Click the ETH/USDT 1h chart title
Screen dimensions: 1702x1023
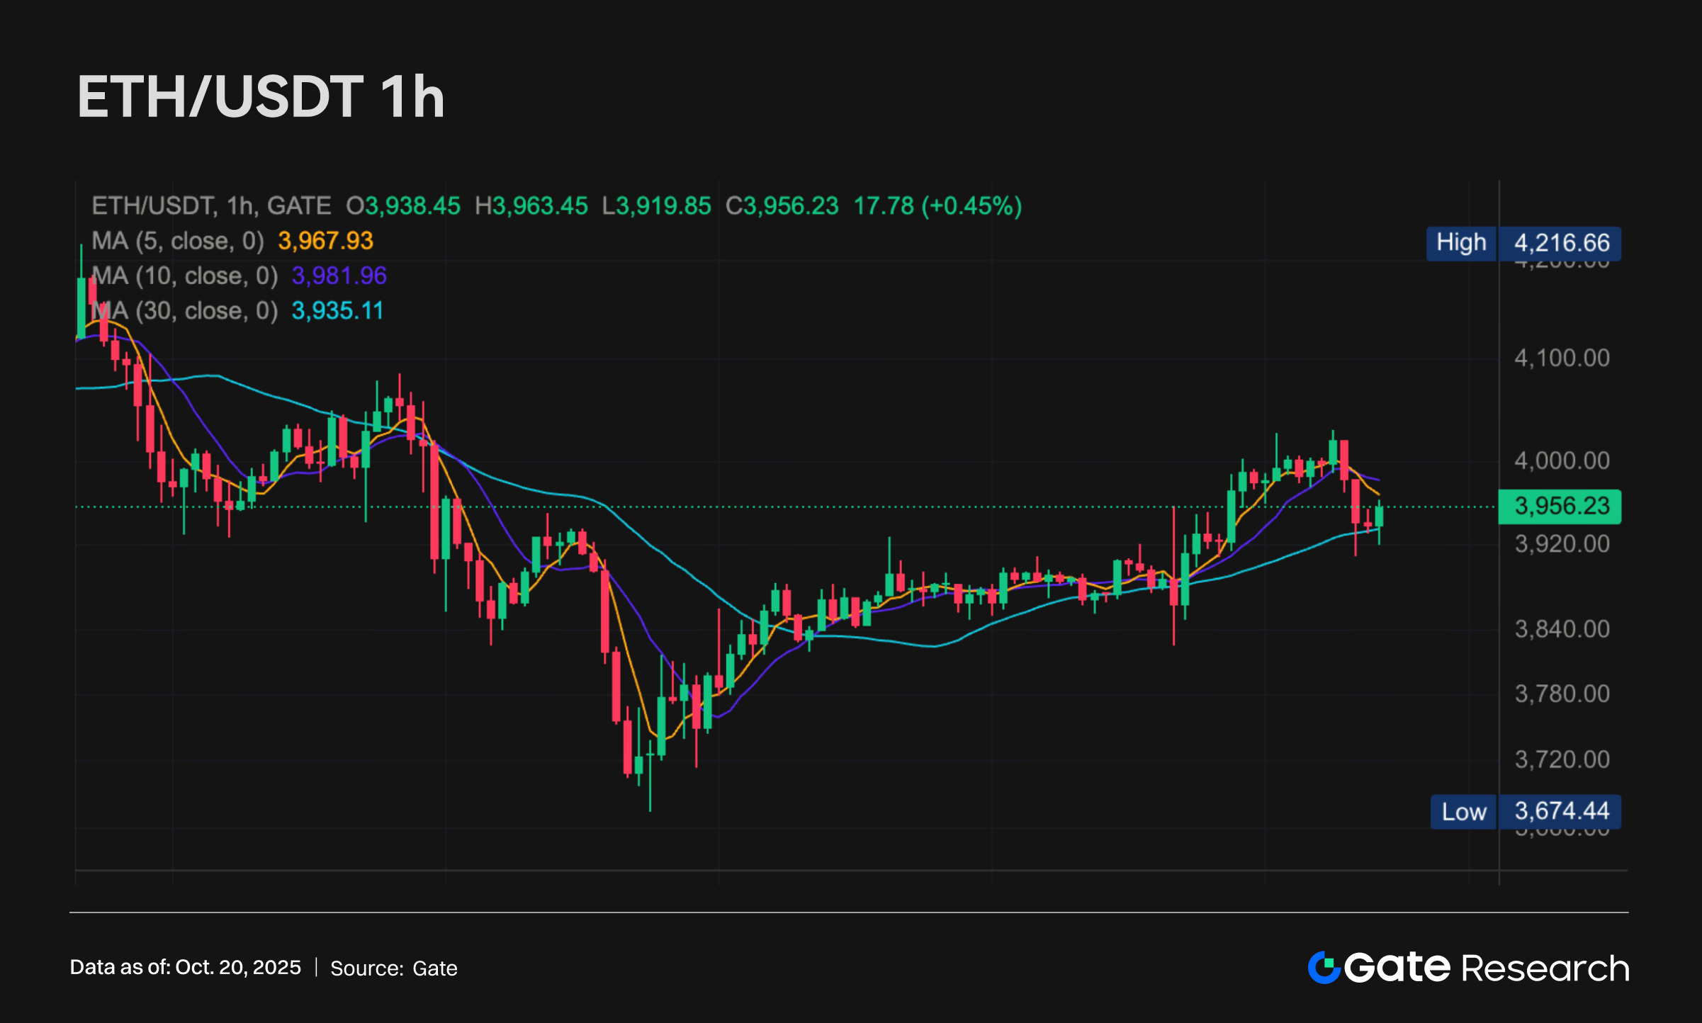coord(261,97)
